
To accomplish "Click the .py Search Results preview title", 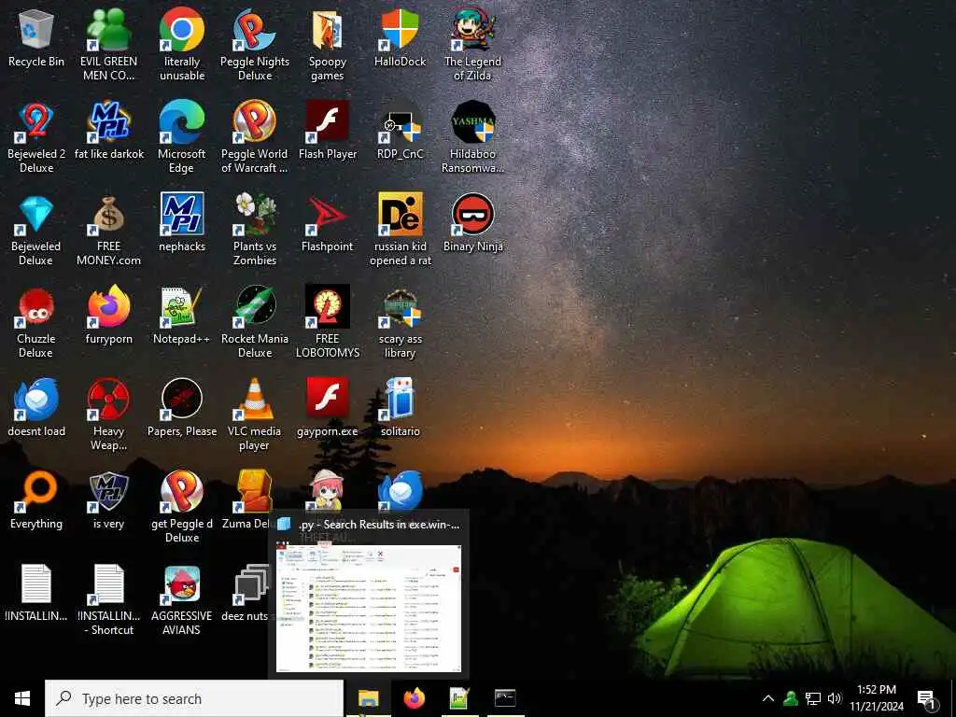I will click(379, 525).
